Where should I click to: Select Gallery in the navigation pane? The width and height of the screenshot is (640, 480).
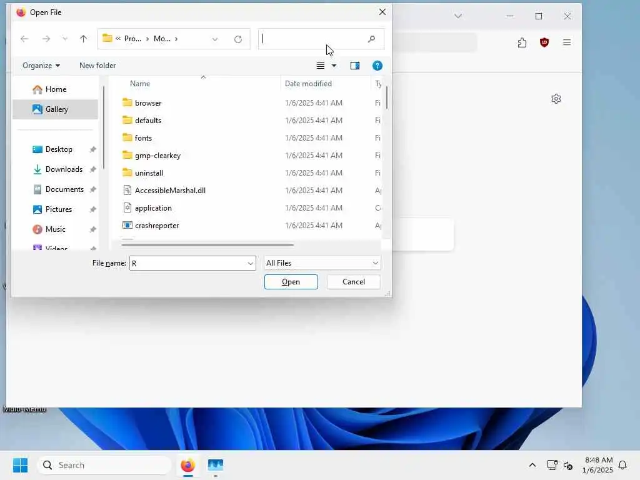(55, 109)
